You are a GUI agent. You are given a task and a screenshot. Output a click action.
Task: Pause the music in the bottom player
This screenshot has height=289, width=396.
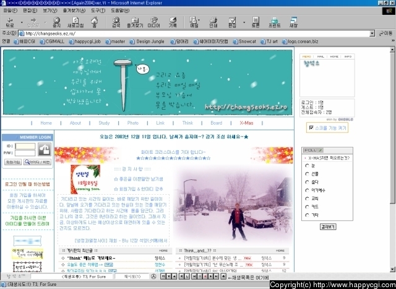[200, 277]
